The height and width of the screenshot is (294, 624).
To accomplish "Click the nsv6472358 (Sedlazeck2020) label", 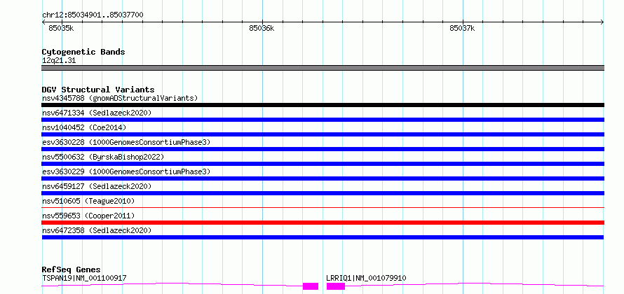I will pos(97,230).
